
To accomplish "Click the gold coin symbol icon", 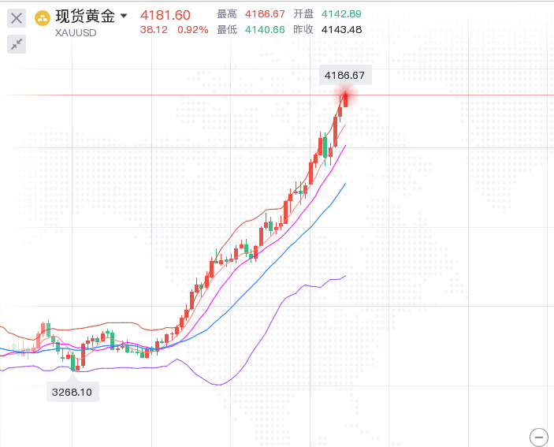I will pyautogui.click(x=43, y=18).
